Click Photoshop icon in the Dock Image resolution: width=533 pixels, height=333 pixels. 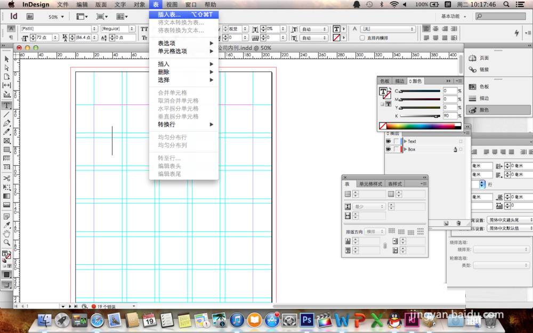click(x=307, y=320)
